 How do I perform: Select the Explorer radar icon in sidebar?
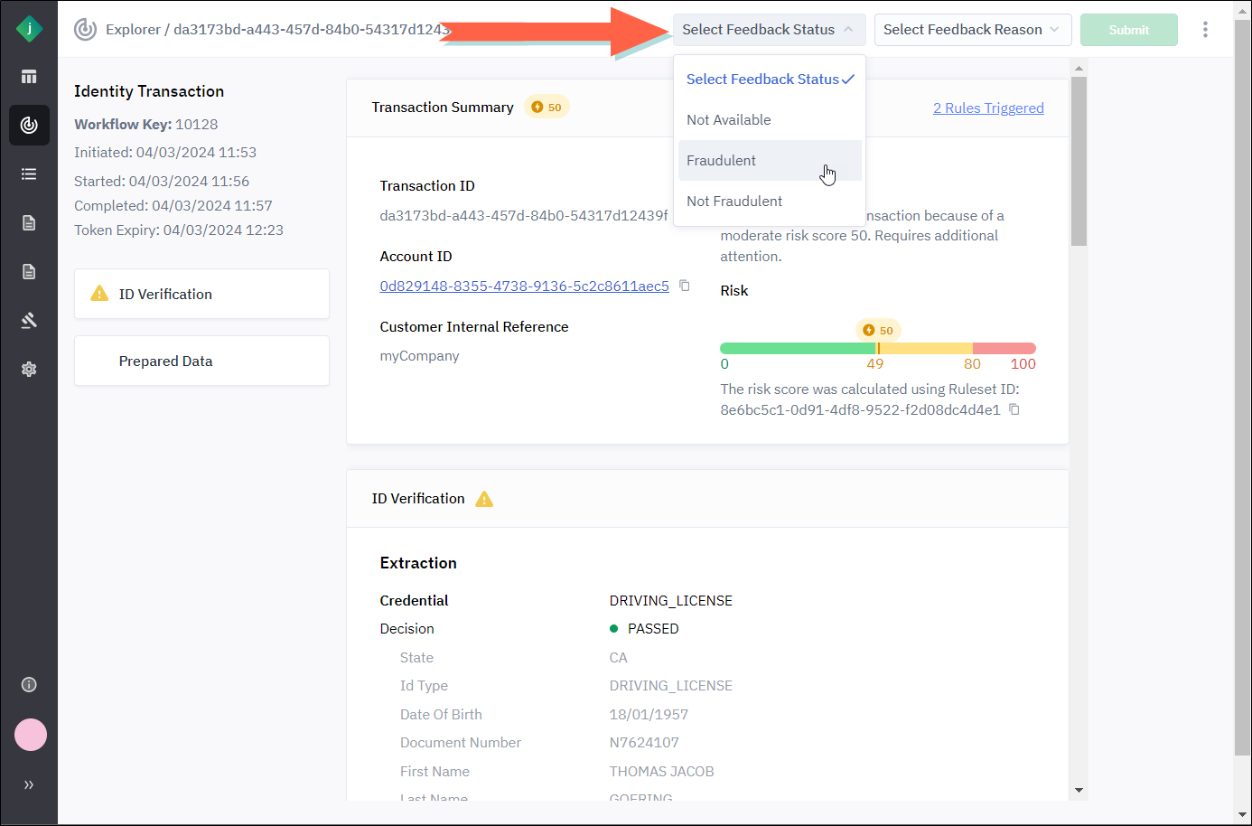point(29,125)
